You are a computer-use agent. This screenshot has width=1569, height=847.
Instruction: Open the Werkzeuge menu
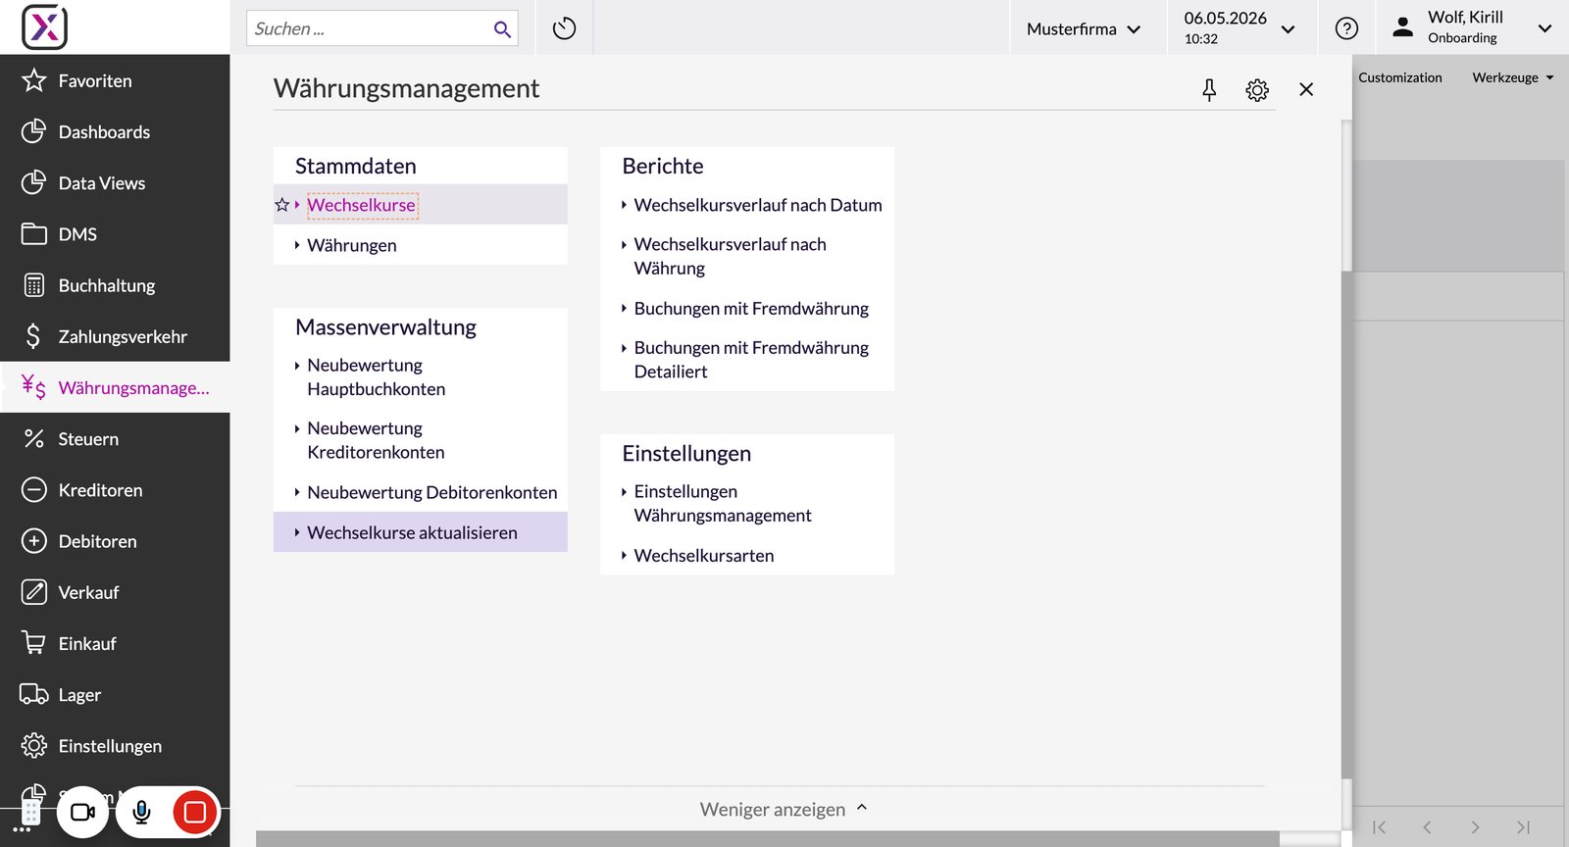click(1513, 77)
